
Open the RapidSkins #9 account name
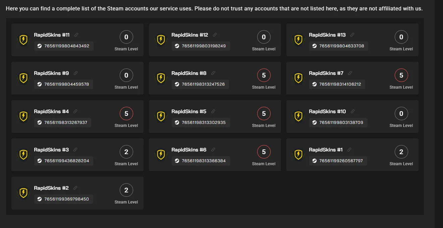tap(51, 73)
